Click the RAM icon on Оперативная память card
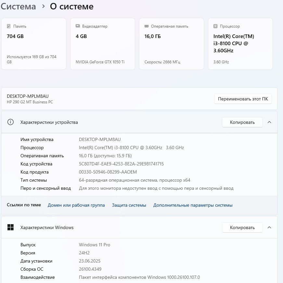This screenshot has width=283, height=283. pyautogui.click(x=147, y=26)
